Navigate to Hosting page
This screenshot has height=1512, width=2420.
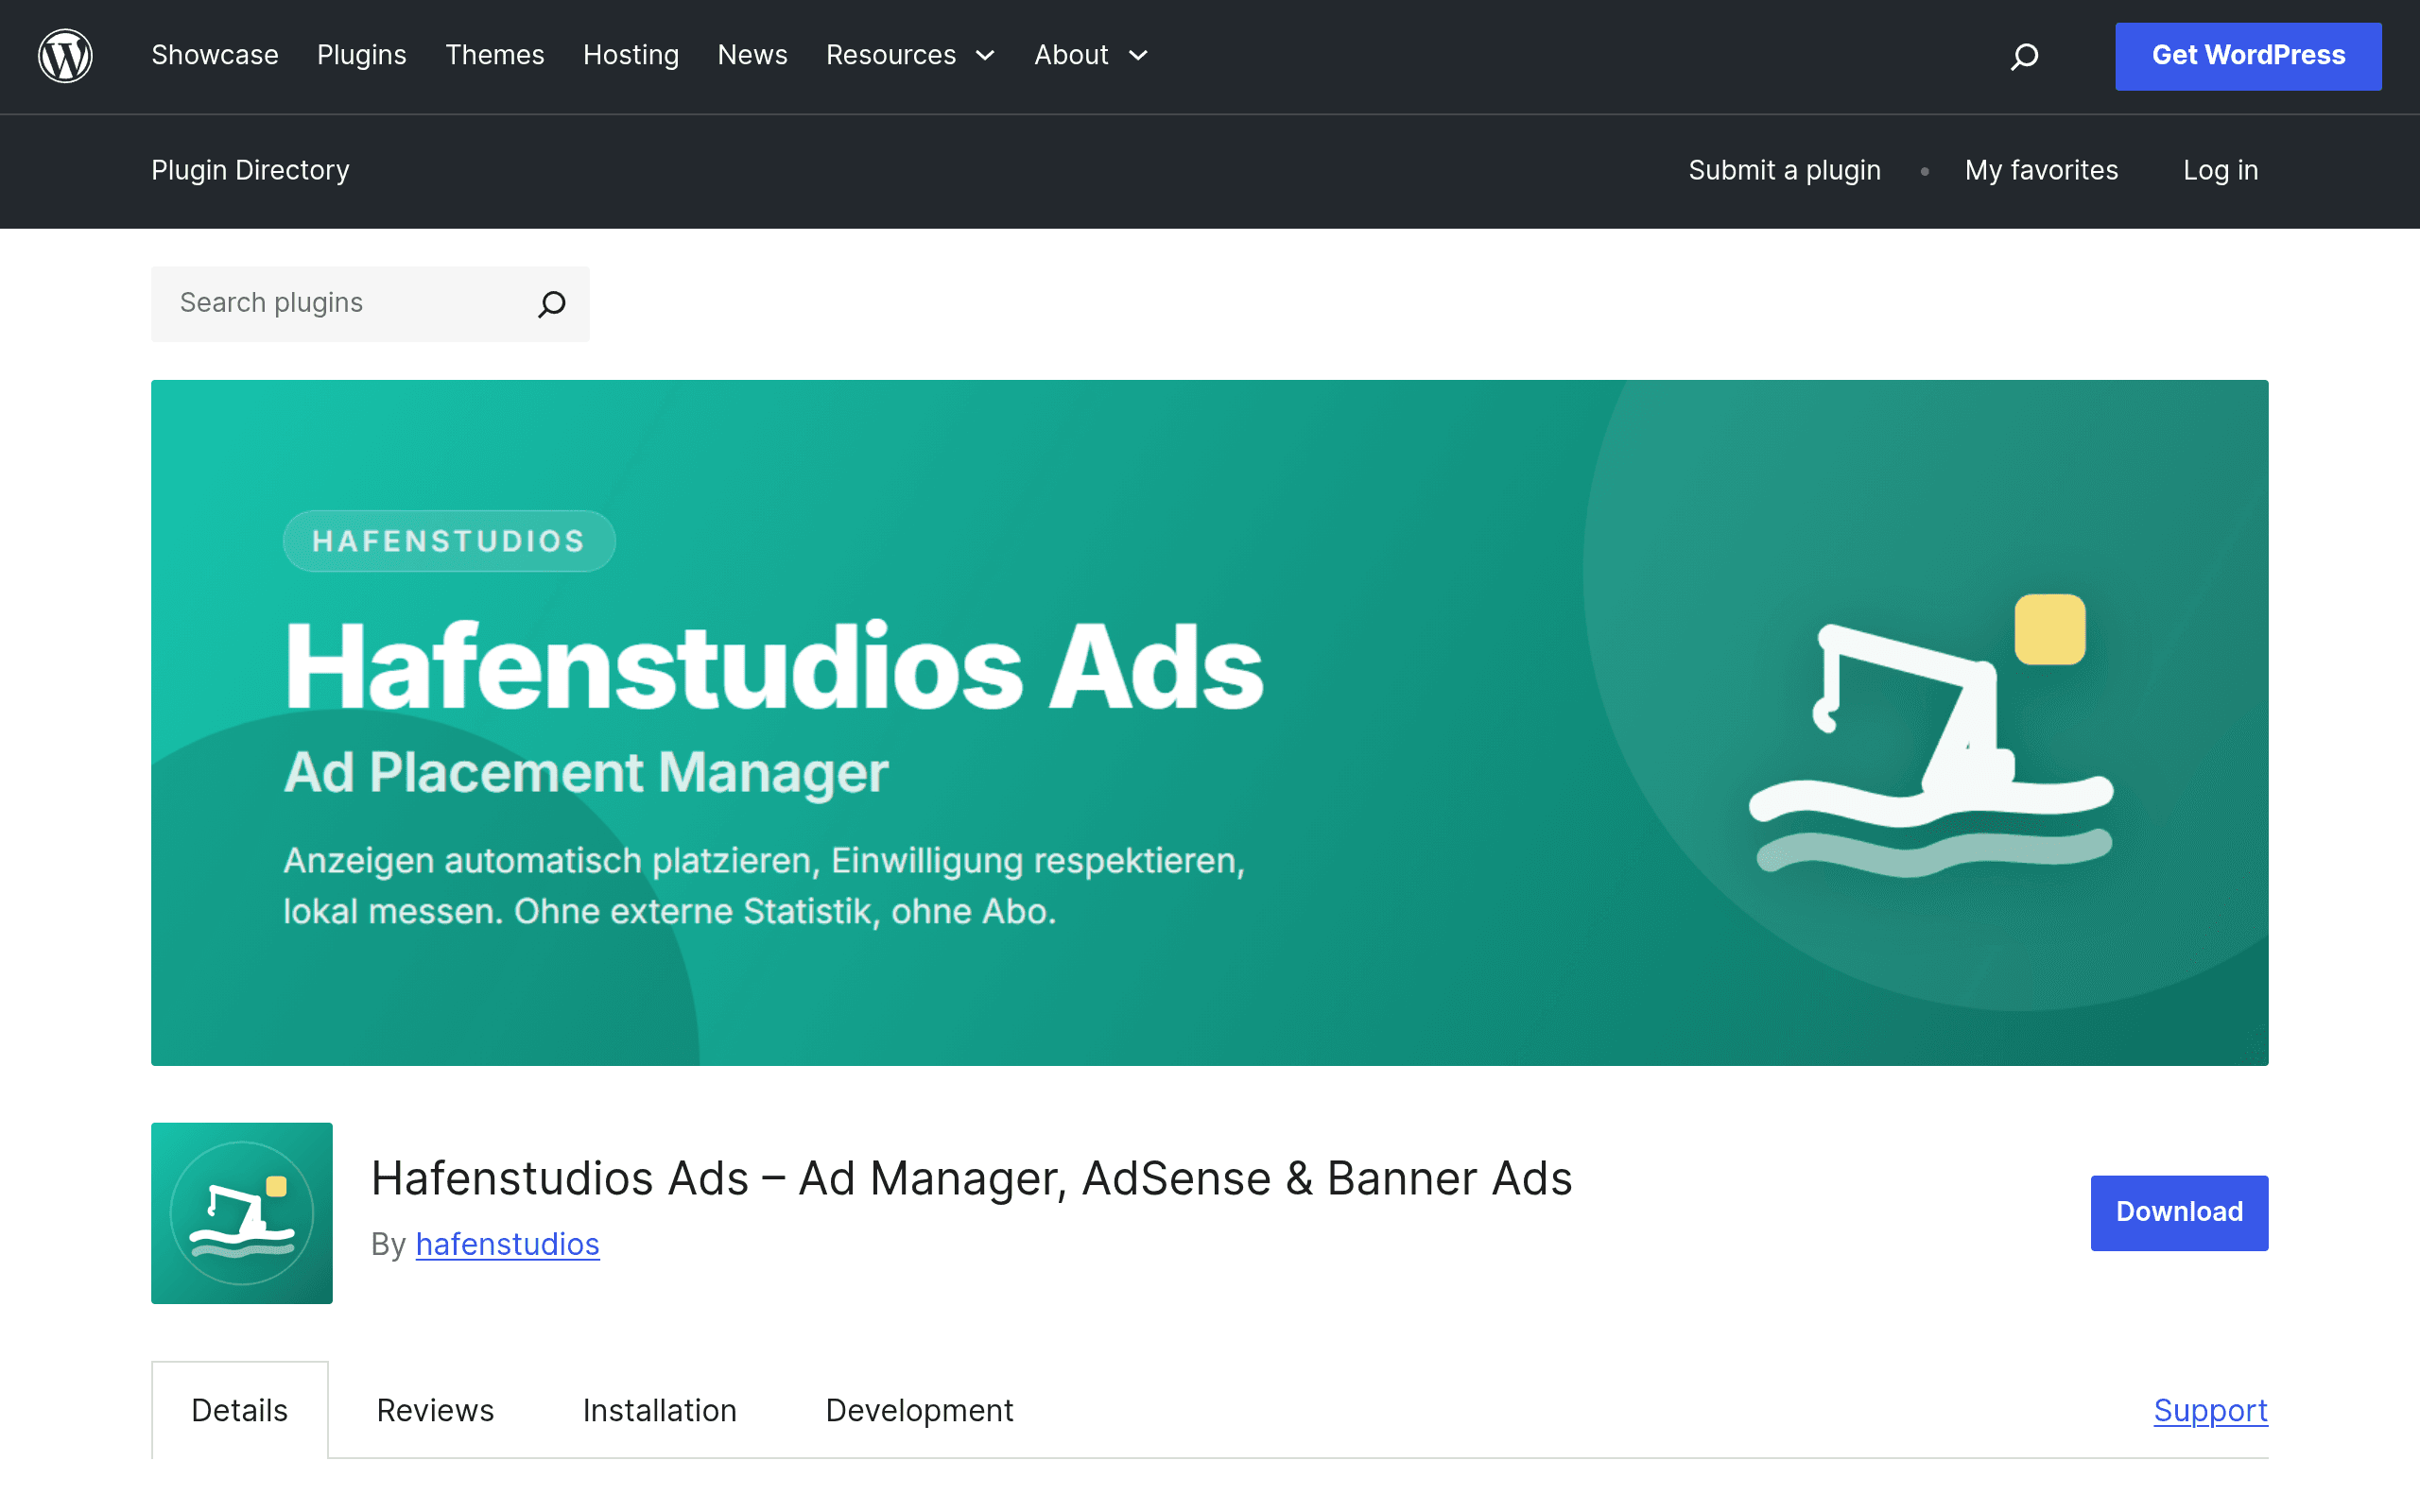coord(631,55)
